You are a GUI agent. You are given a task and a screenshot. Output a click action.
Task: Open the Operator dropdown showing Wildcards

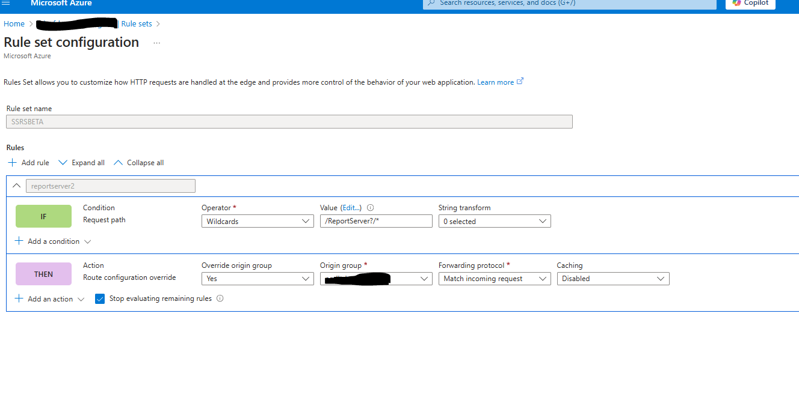pyautogui.click(x=258, y=222)
